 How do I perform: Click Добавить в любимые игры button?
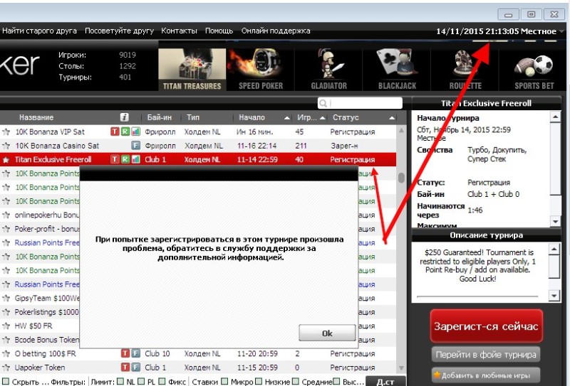coord(486,375)
